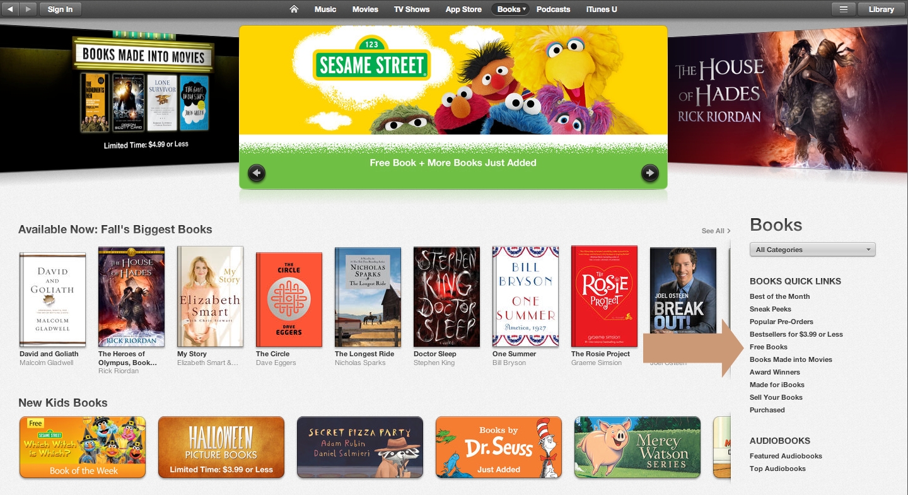The width and height of the screenshot is (908, 495).
Task: Open the David and Goliath book cover
Action: tap(52, 300)
